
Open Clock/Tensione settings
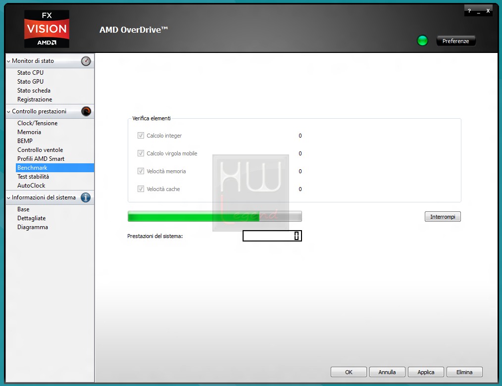[38, 123]
